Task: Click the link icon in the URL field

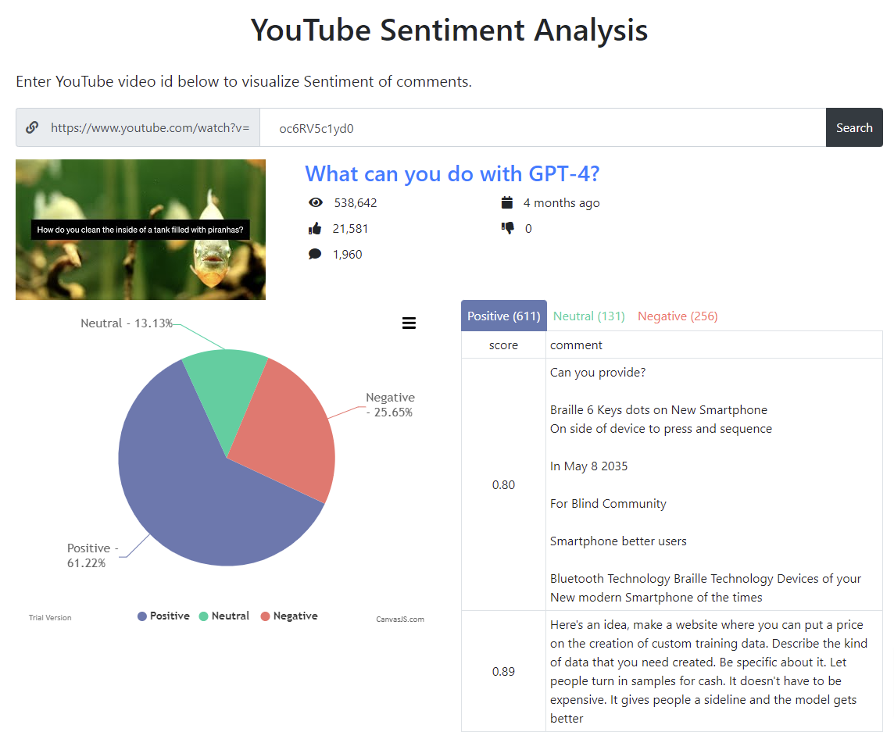Action: (x=31, y=127)
